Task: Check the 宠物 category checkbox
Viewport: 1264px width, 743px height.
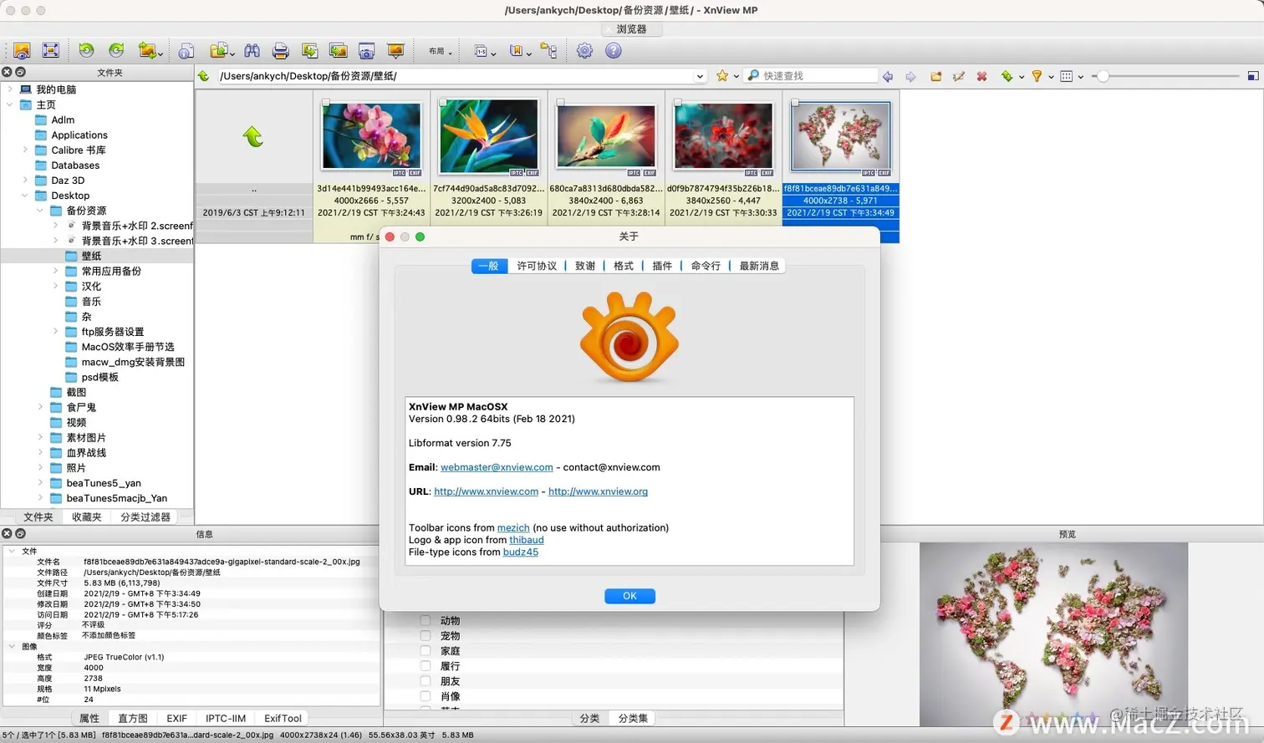Action: 426,636
